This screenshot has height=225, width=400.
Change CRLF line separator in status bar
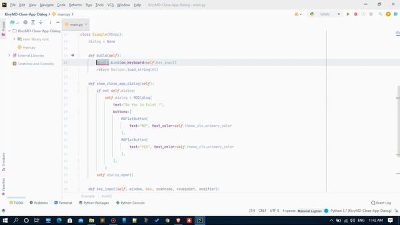(262, 211)
